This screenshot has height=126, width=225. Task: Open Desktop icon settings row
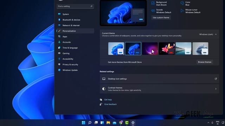[x=159, y=79]
